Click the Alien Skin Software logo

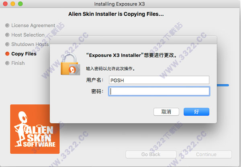pyautogui.click(x=35, y=129)
